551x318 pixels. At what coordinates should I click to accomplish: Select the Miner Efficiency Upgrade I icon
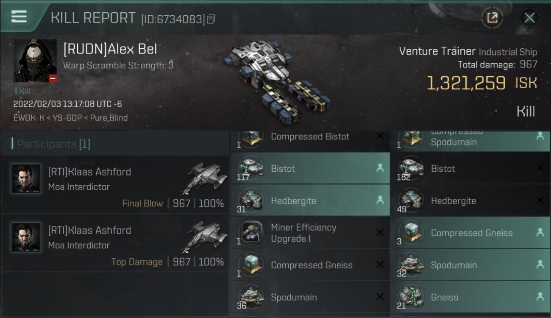tap(251, 233)
